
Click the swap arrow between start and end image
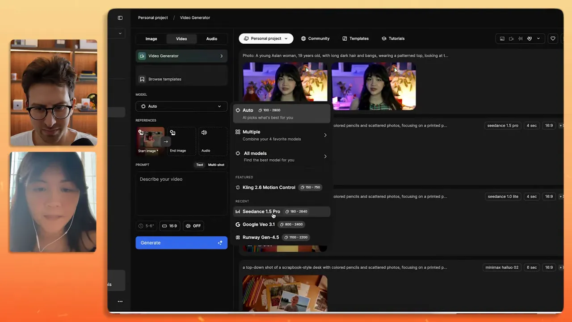[165, 142]
